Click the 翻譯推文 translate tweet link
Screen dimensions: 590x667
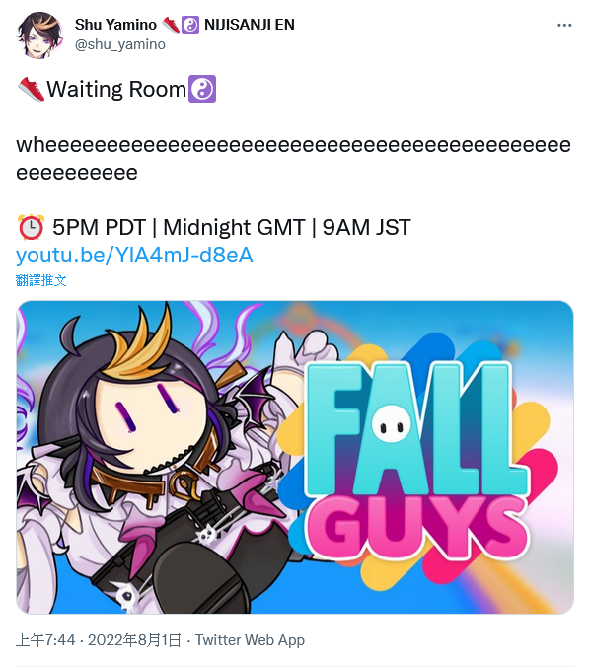pos(40,280)
